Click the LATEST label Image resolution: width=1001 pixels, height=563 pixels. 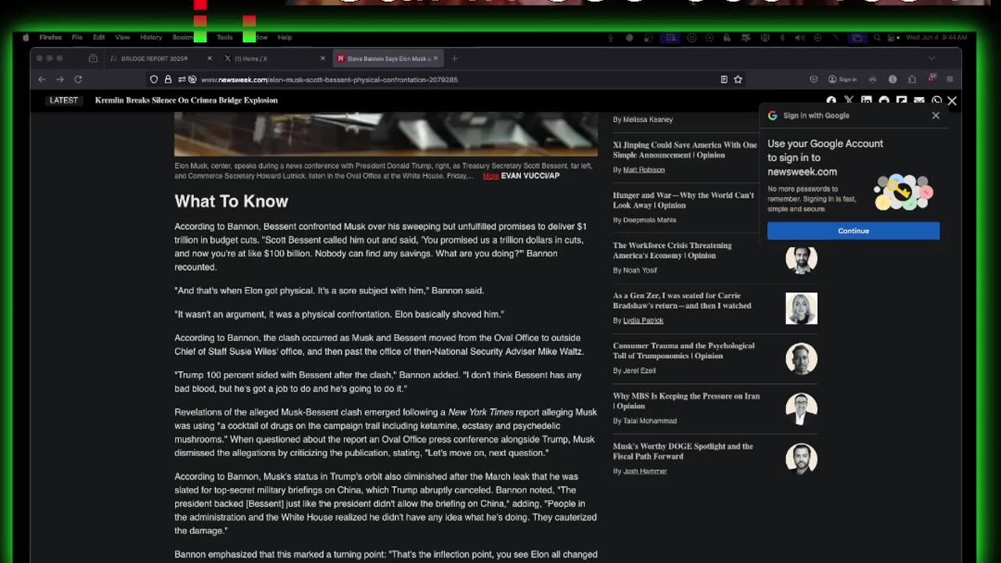click(x=63, y=100)
